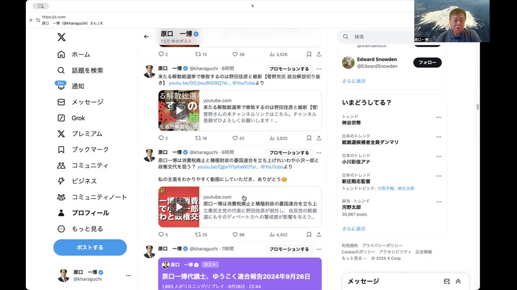The image size is (517, 290).
Task: Open Edward Snowden's profile
Action: (x=377, y=60)
